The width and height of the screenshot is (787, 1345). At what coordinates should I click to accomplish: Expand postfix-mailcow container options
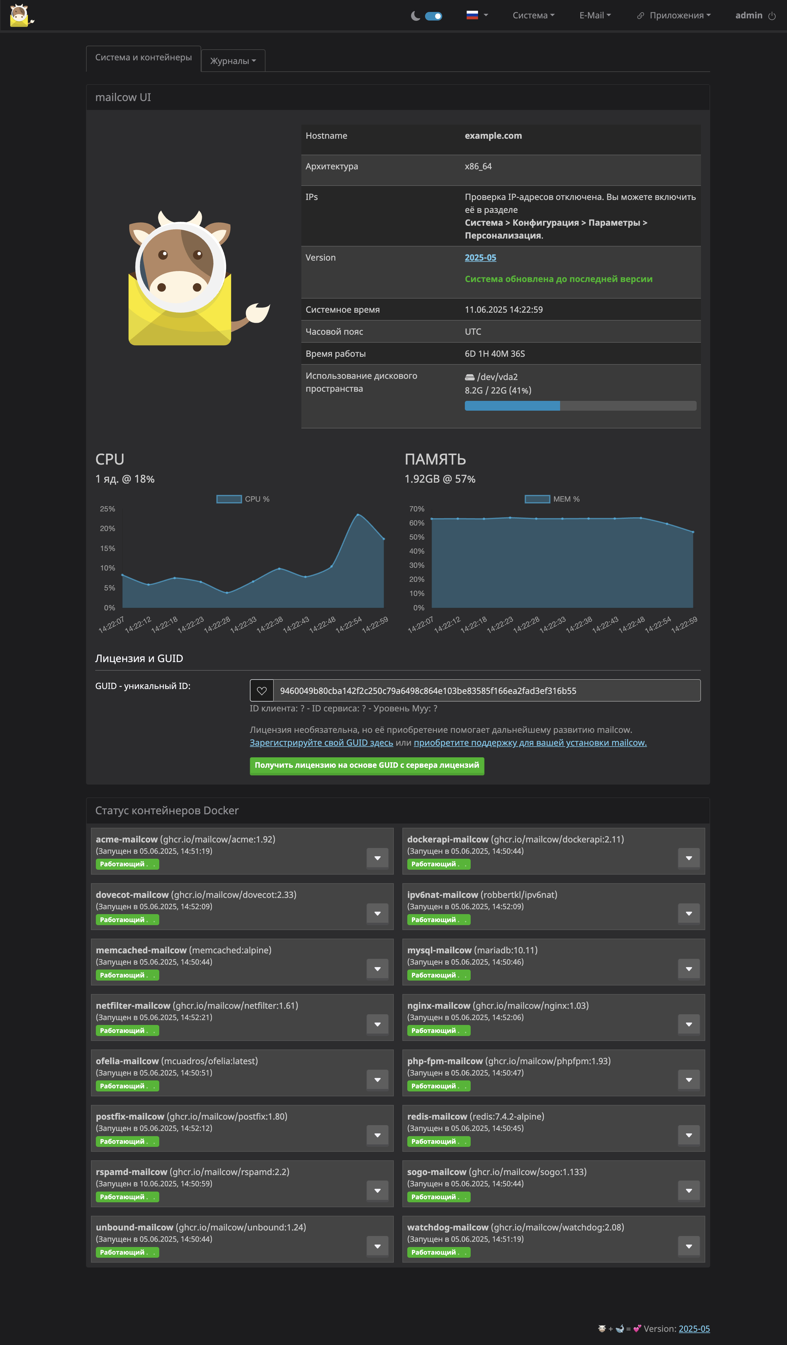click(378, 1136)
